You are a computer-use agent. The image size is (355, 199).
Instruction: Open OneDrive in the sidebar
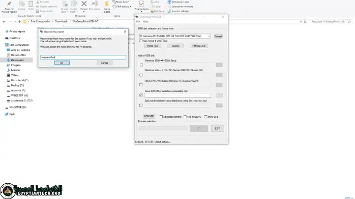point(14,38)
